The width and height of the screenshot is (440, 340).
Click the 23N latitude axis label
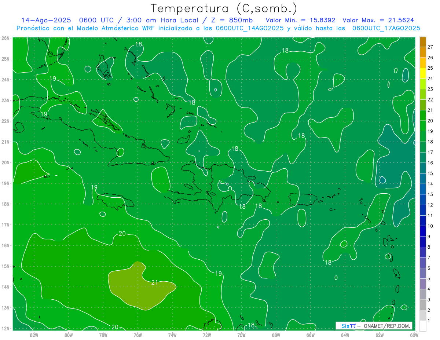pos(5,100)
